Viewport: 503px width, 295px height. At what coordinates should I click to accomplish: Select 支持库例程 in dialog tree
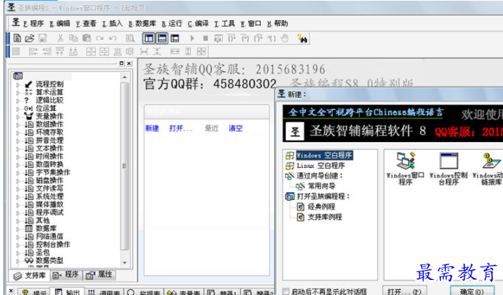pos(324,217)
